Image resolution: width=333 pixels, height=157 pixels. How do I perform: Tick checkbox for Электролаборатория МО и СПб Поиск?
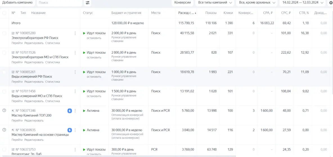pyautogui.click(x=4, y=53)
